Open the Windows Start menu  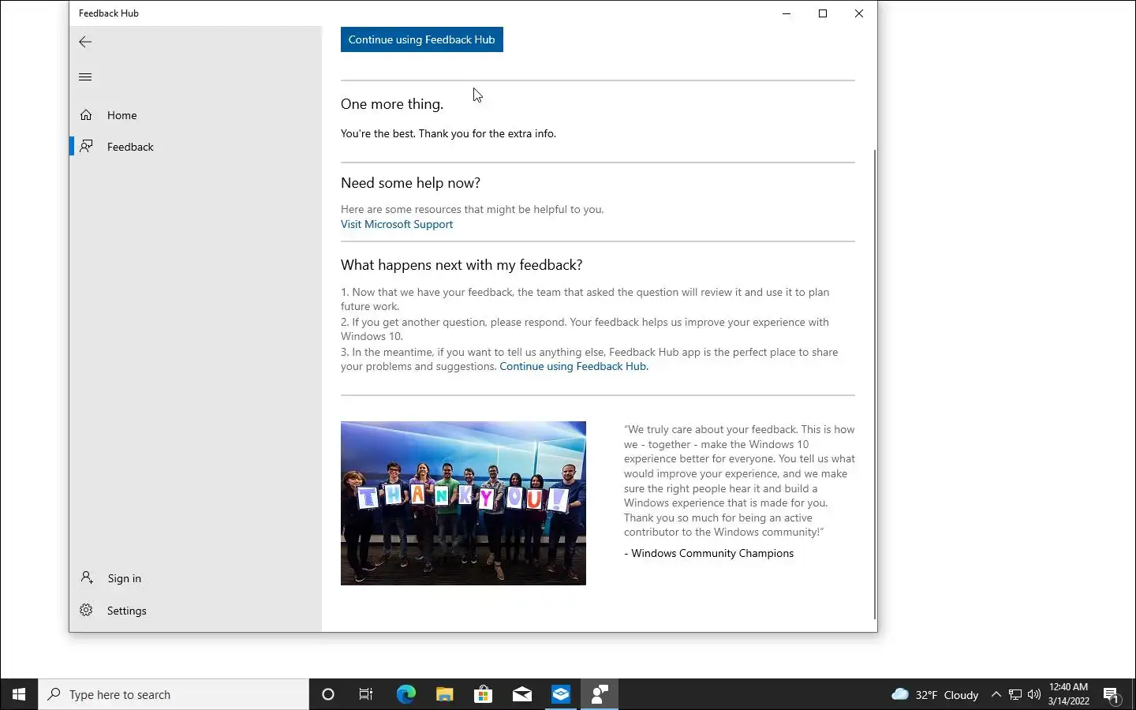(19, 694)
